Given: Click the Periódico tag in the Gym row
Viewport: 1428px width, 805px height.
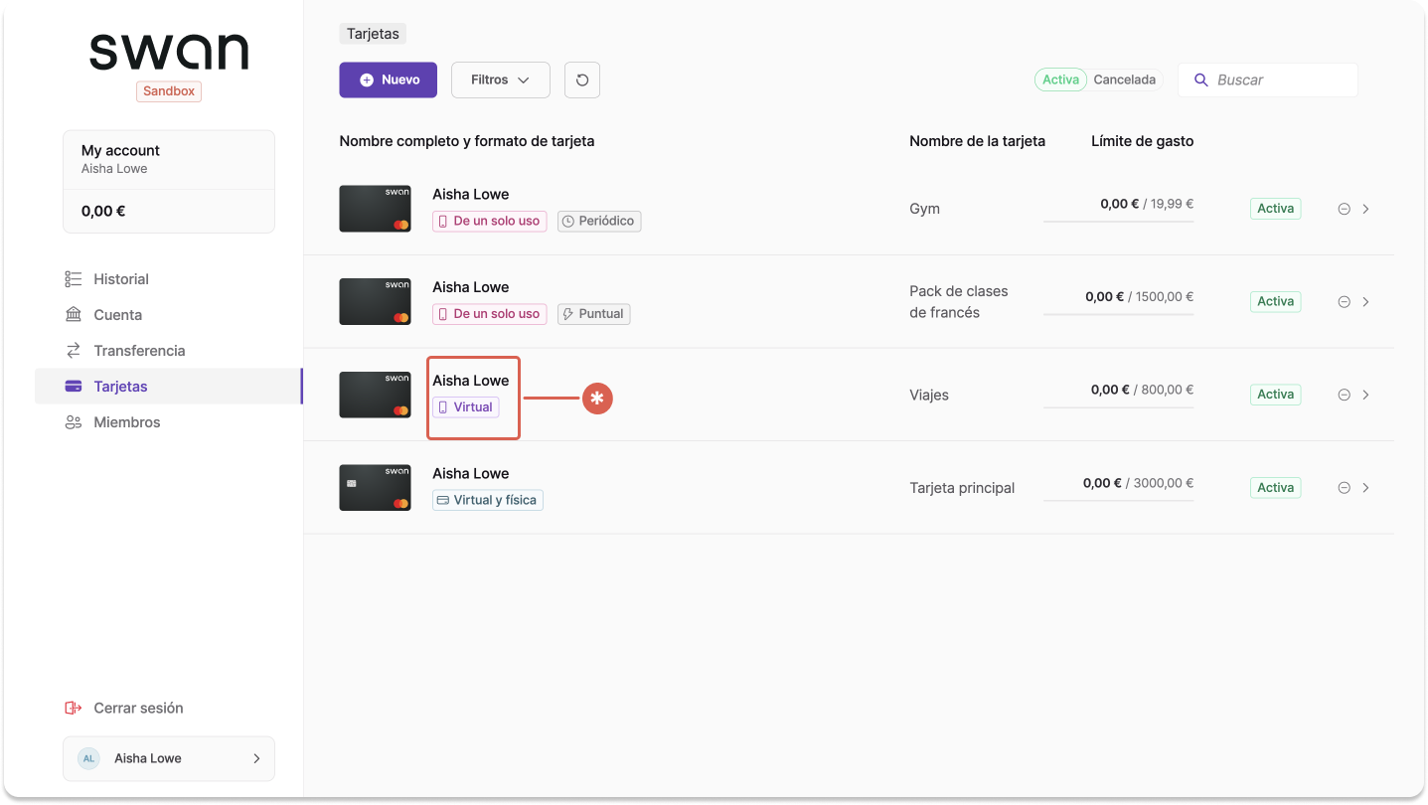Looking at the screenshot, I should (x=599, y=222).
